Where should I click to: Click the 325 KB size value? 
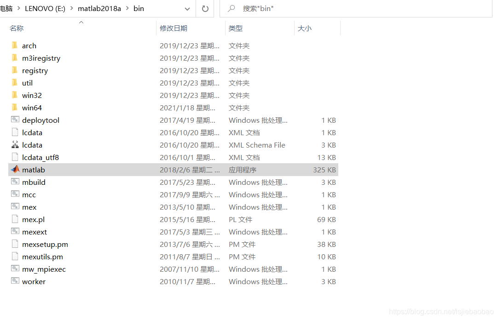click(x=324, y=170)
